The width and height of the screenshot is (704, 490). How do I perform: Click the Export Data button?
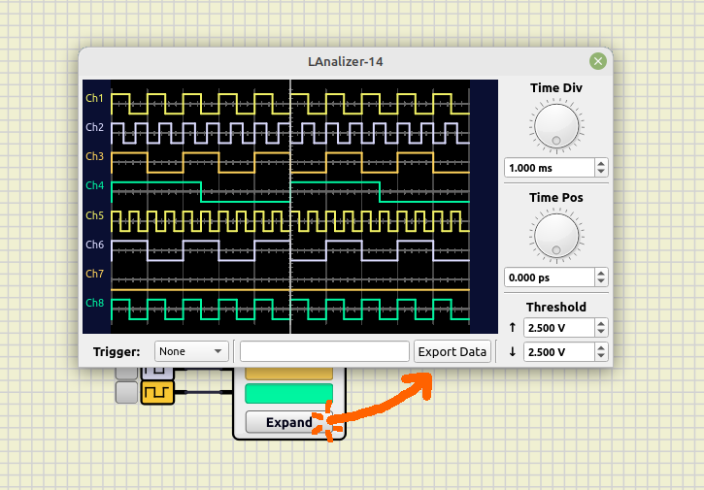(453, 351)
